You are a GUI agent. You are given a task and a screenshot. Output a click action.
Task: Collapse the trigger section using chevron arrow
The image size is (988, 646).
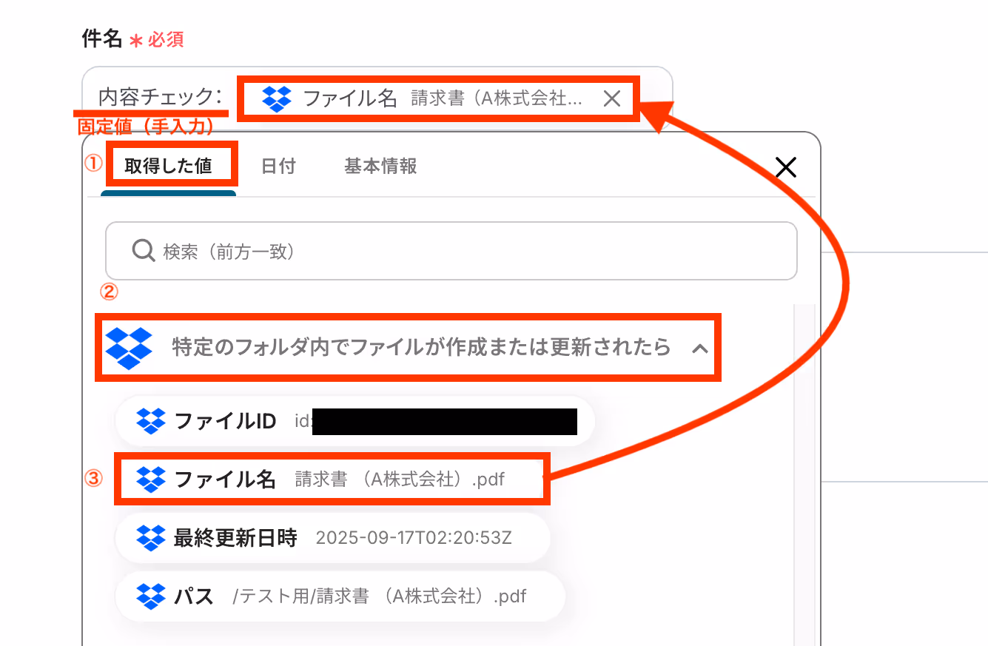pyautogui.click(x=699, y=349)
